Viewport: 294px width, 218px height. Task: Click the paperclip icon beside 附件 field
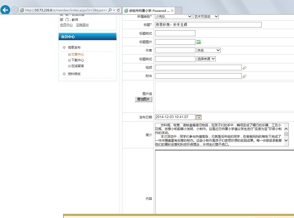pos(244,76)
